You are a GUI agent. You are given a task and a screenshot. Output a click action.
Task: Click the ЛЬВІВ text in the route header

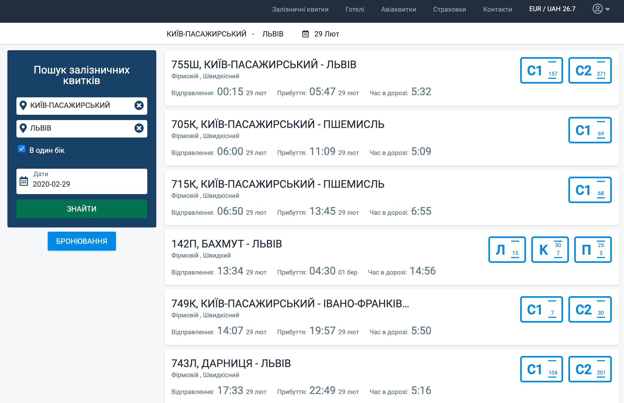[x=273, y=34]
